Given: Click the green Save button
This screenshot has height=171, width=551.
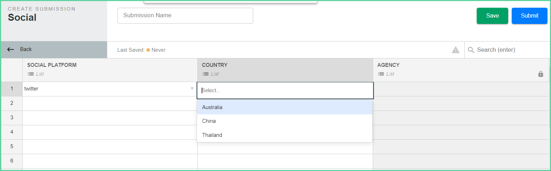Looking at the screenshot, I should coord(492,16).
